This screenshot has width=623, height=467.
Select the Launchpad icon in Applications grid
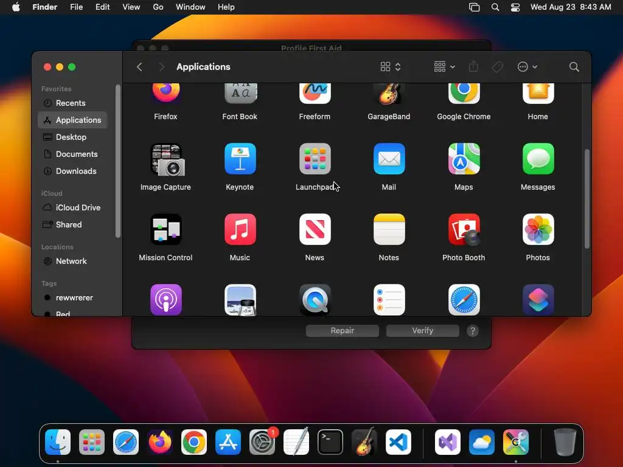click(315, 159)
